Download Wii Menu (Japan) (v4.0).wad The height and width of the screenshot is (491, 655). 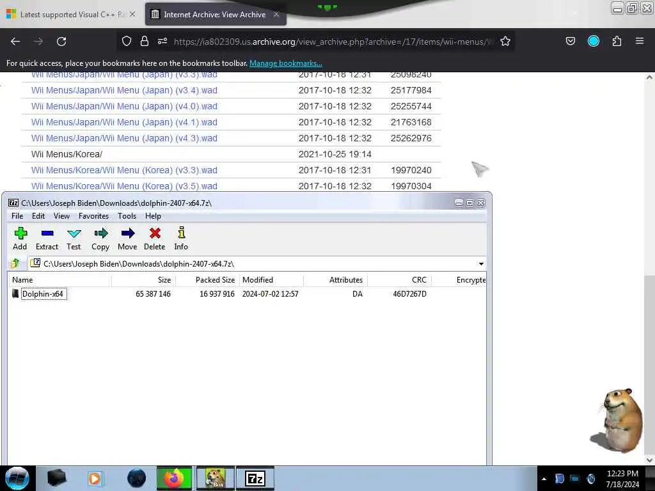click(x=124, y=106)
